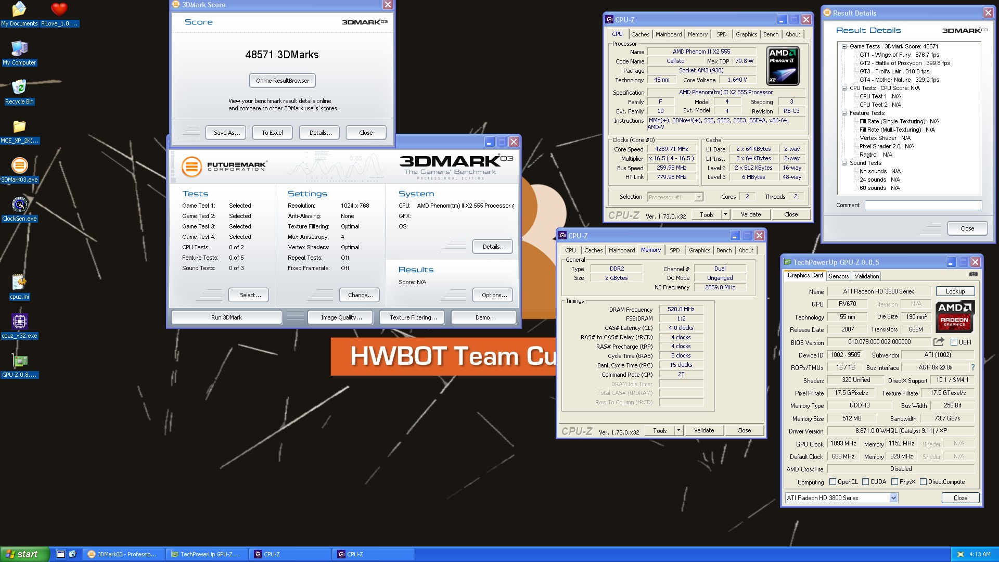Switch to the Sensors tab in GPU-Z
This screenshot has height=562, width=999.
(x=839, y=276)
